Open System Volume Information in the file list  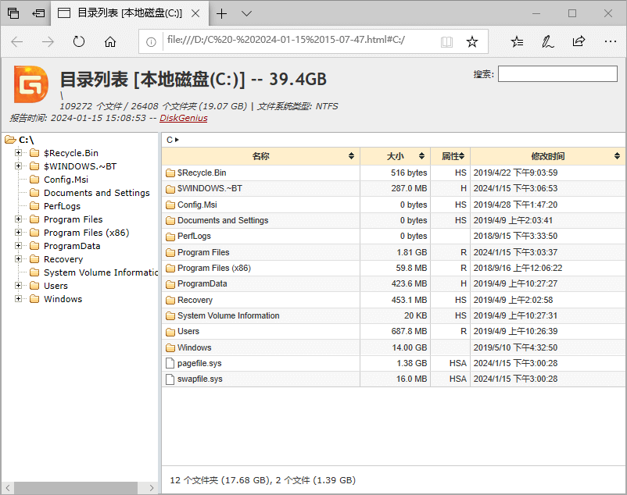pos(228,315)
